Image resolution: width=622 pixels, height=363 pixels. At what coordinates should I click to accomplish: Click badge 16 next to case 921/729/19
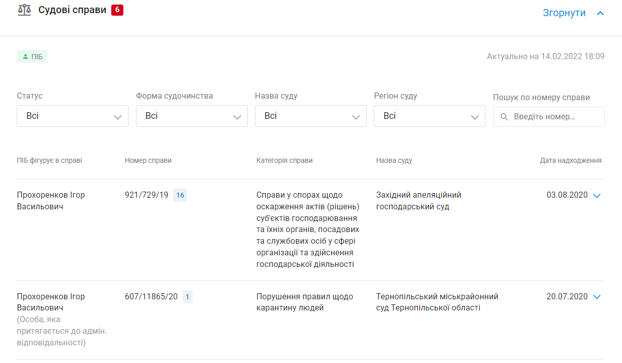(180, 195)
